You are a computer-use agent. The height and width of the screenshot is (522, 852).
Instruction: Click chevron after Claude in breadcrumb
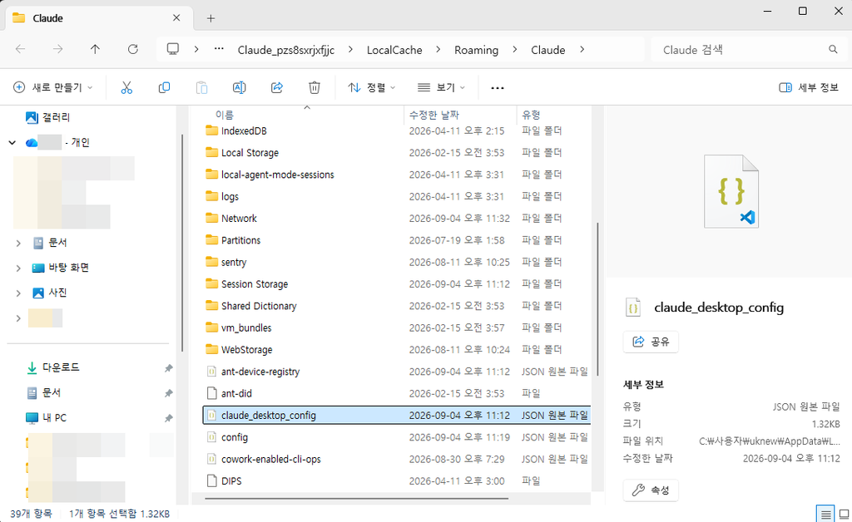(582, 49)
